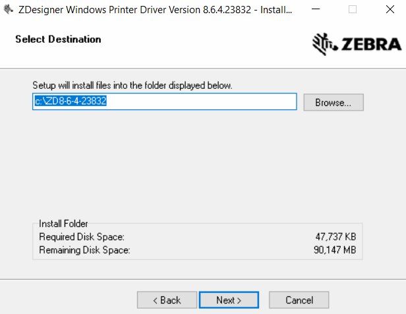Open the Browse folder dialog
This screenshot has height=314, width=406.
click(333, 102)
